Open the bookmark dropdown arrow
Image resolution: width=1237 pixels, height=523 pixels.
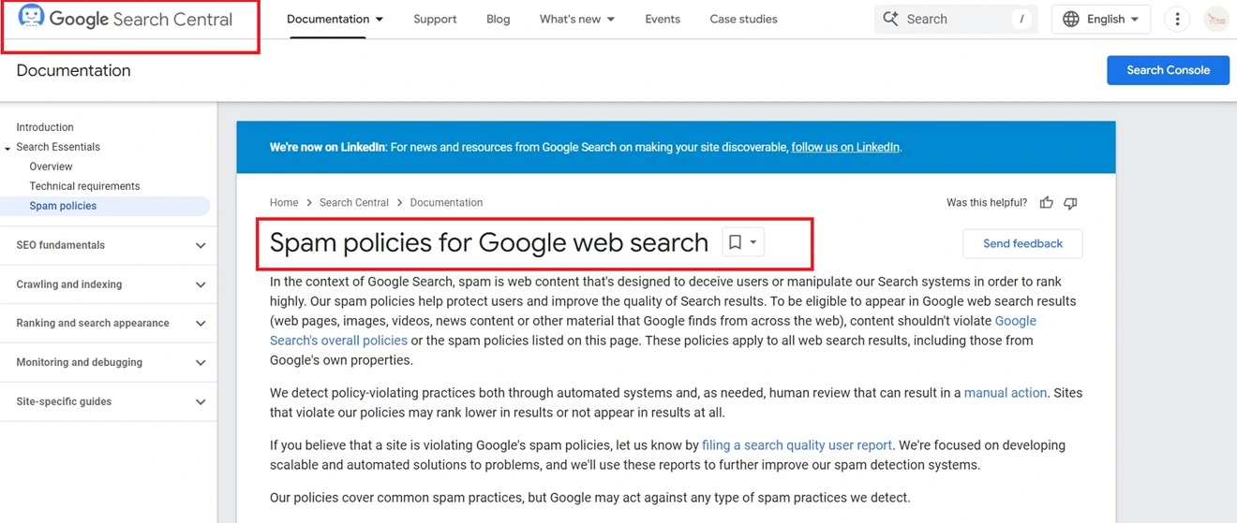753,242
